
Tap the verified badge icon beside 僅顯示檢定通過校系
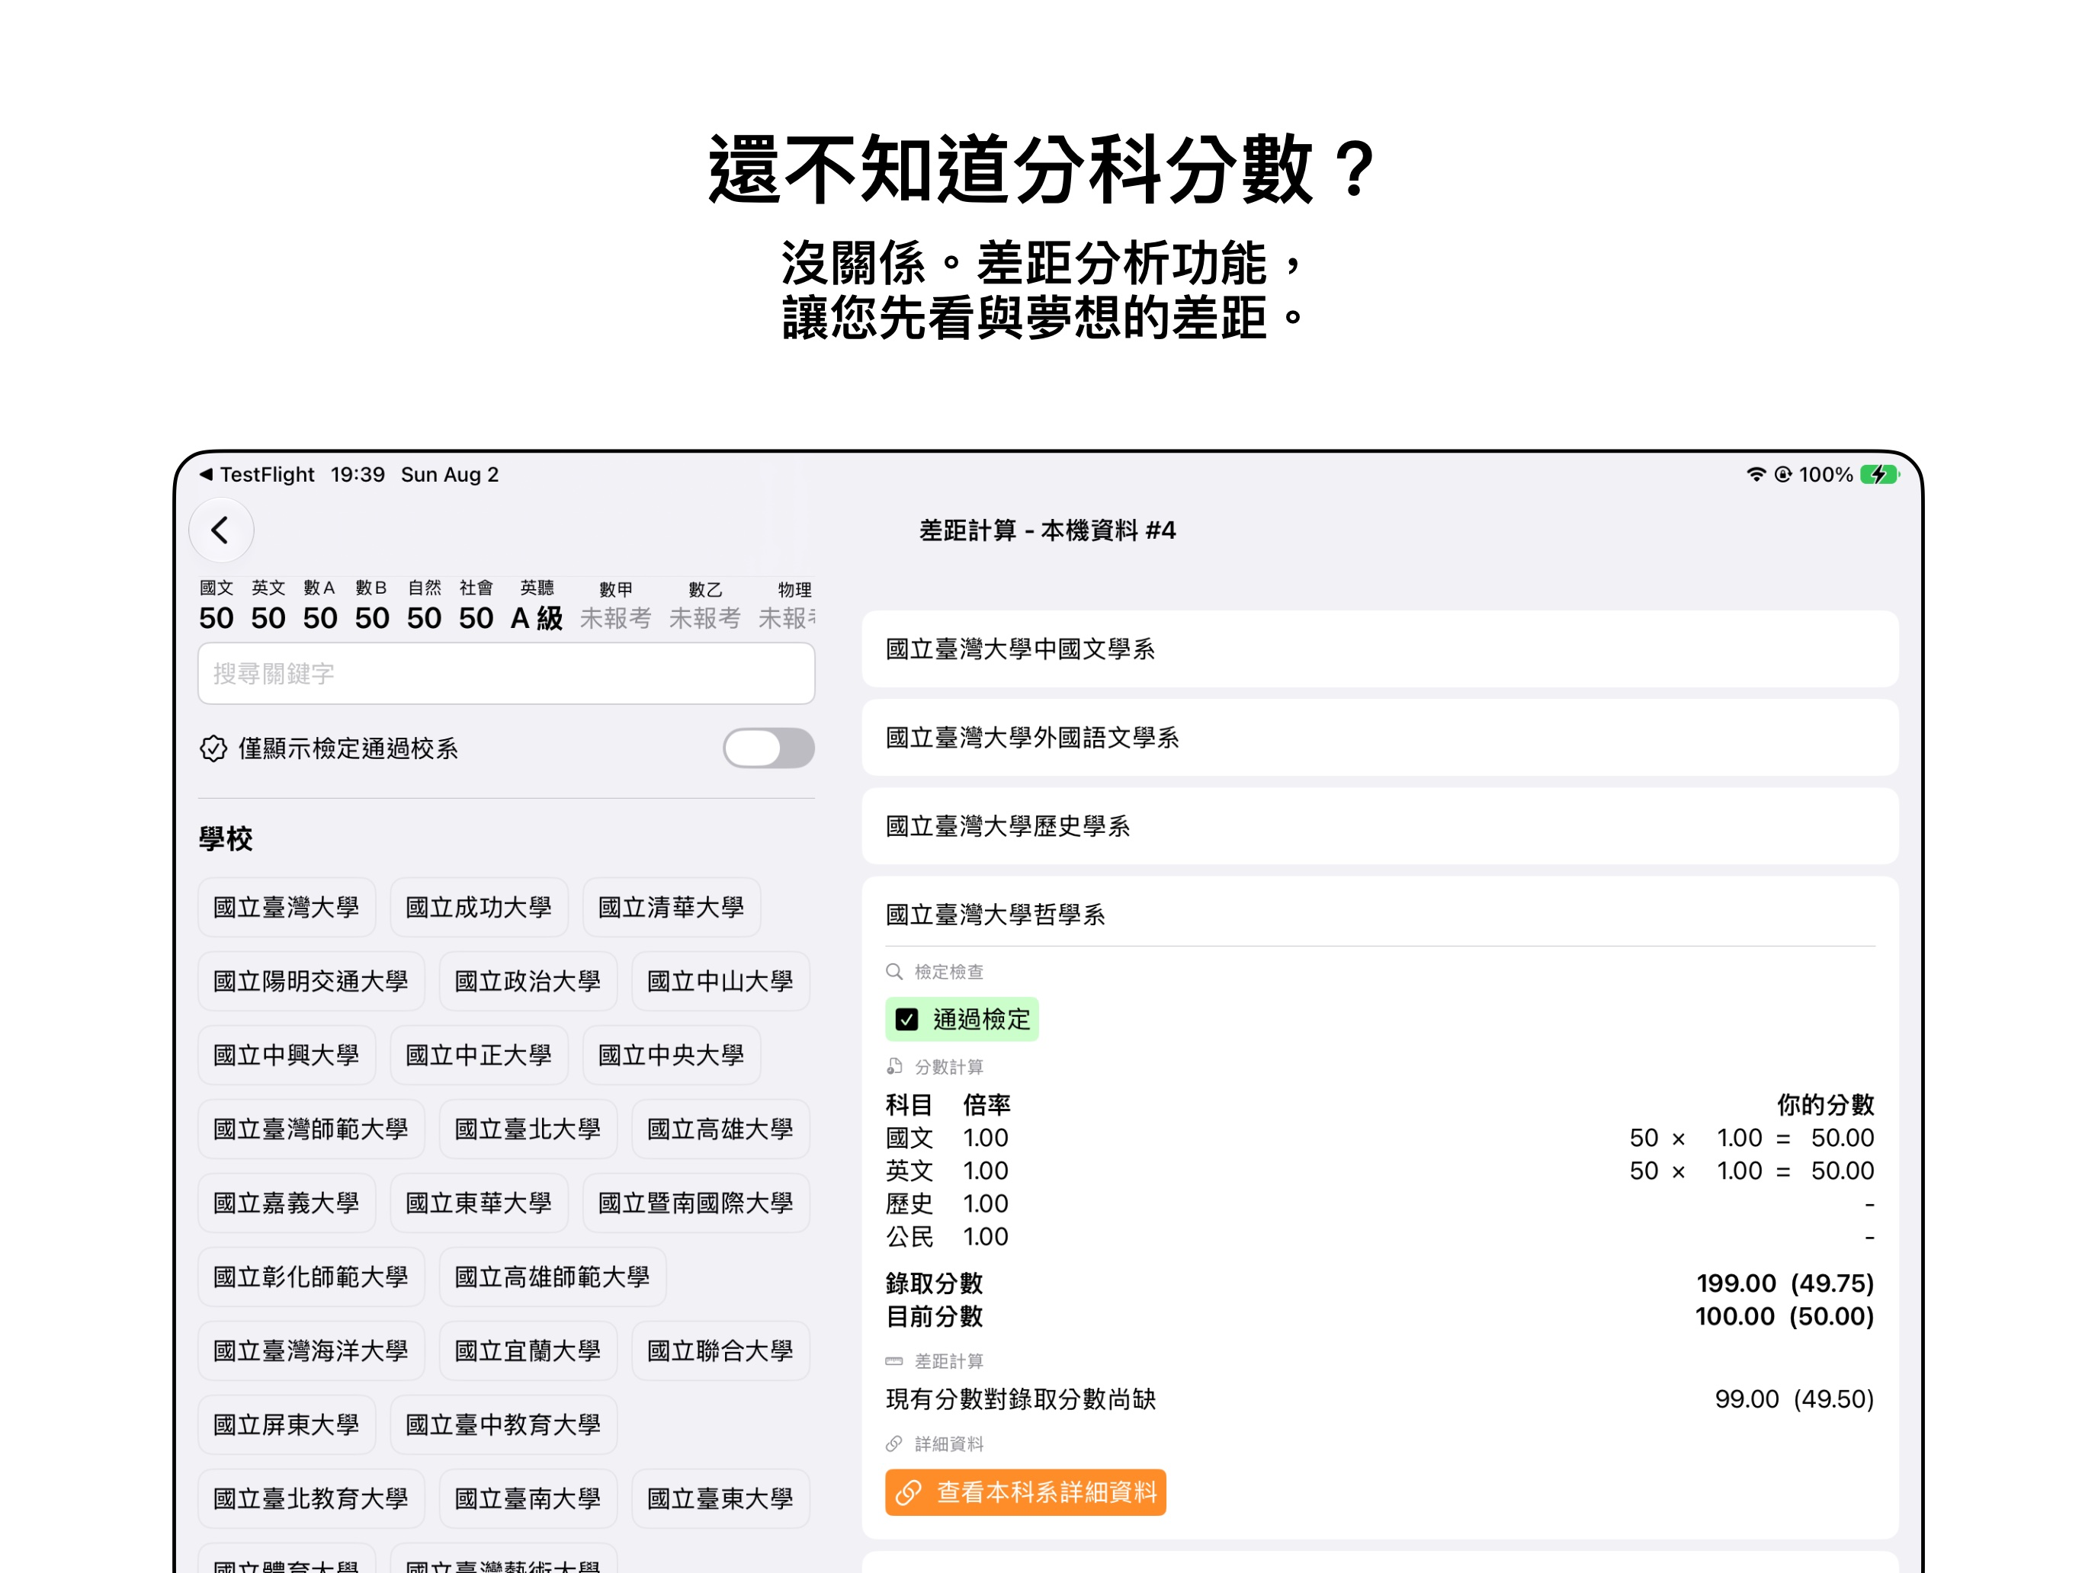pyautogui.click(x=213, y=748)
